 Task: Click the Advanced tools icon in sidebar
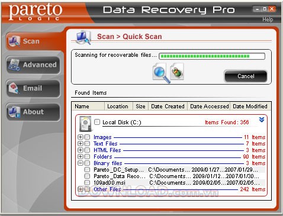14,65
